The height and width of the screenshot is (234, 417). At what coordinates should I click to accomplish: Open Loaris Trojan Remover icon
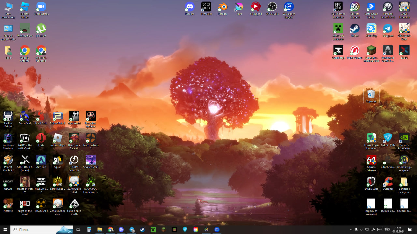[x=371, y=141]
